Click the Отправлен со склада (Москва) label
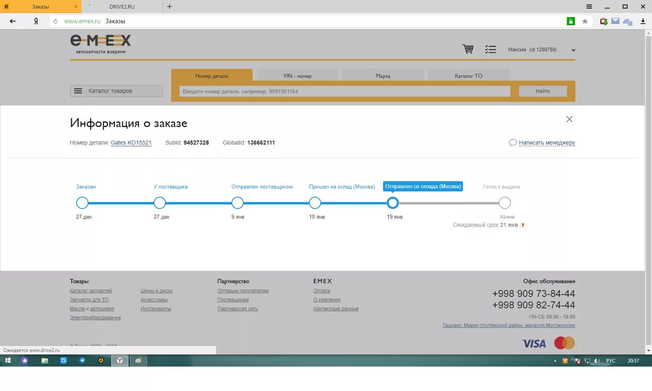 coord(423,187)
